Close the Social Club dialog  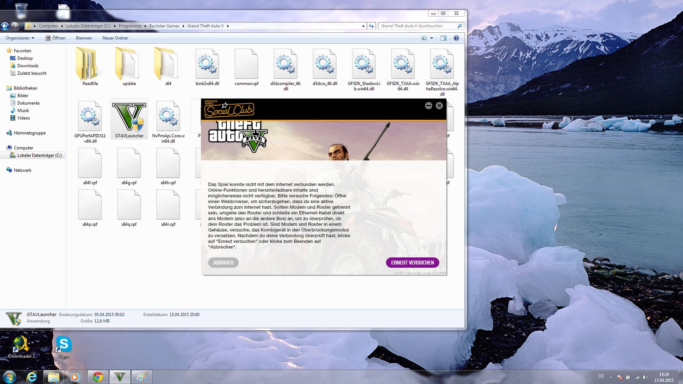(439, 106)
